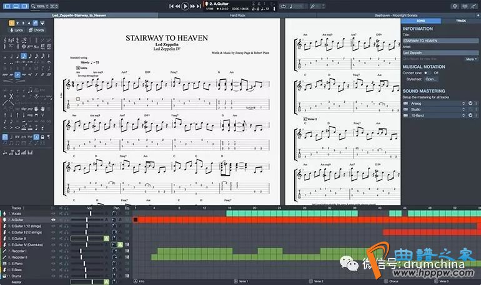Switch to the TRACK inspector tab

tap(460, 21)
